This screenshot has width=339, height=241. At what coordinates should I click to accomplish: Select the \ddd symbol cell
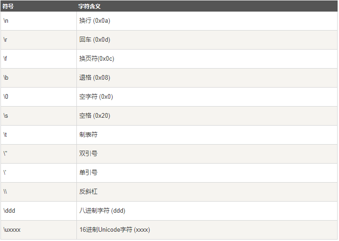[39, 211]
